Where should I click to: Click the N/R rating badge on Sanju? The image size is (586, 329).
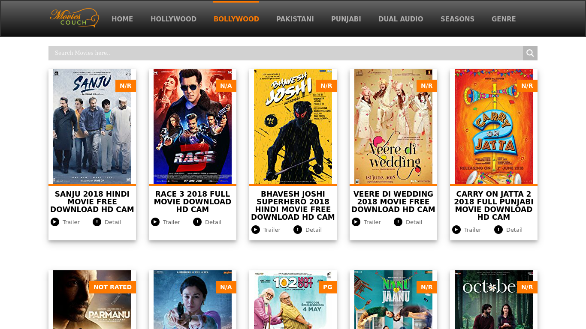tap(126, 86)
